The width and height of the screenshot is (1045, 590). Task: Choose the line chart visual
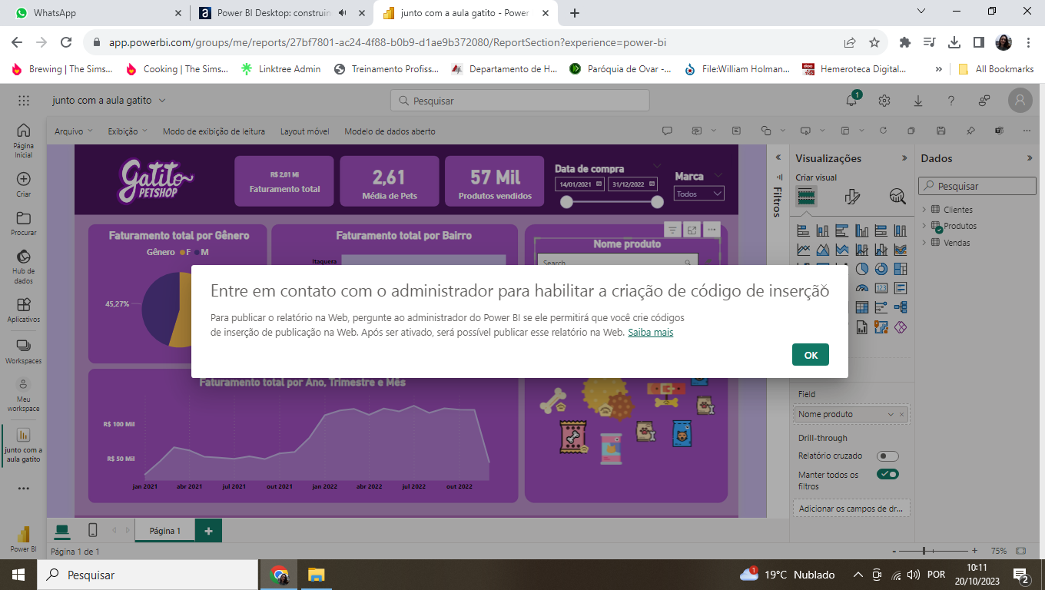(804, 249)
